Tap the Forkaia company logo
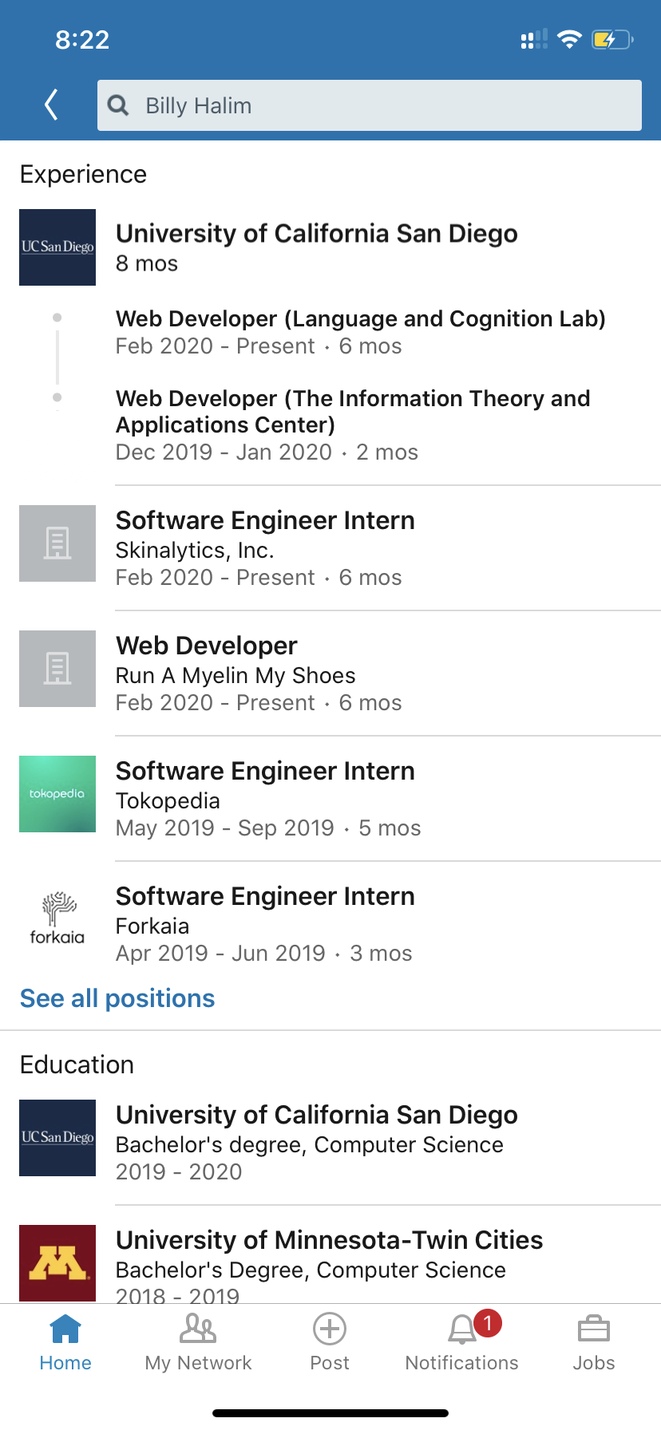The image size is (661, 1430). click(x=57, y=919)
